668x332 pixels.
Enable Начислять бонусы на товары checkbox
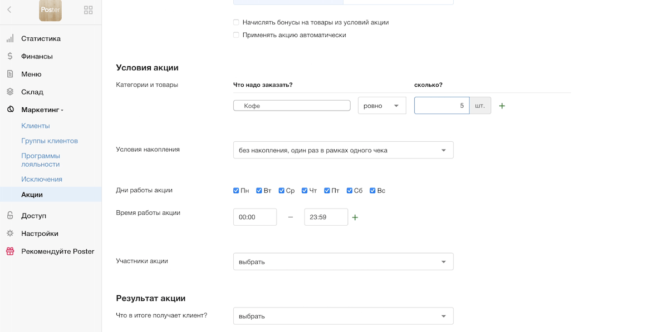click(x=236, y=23)
